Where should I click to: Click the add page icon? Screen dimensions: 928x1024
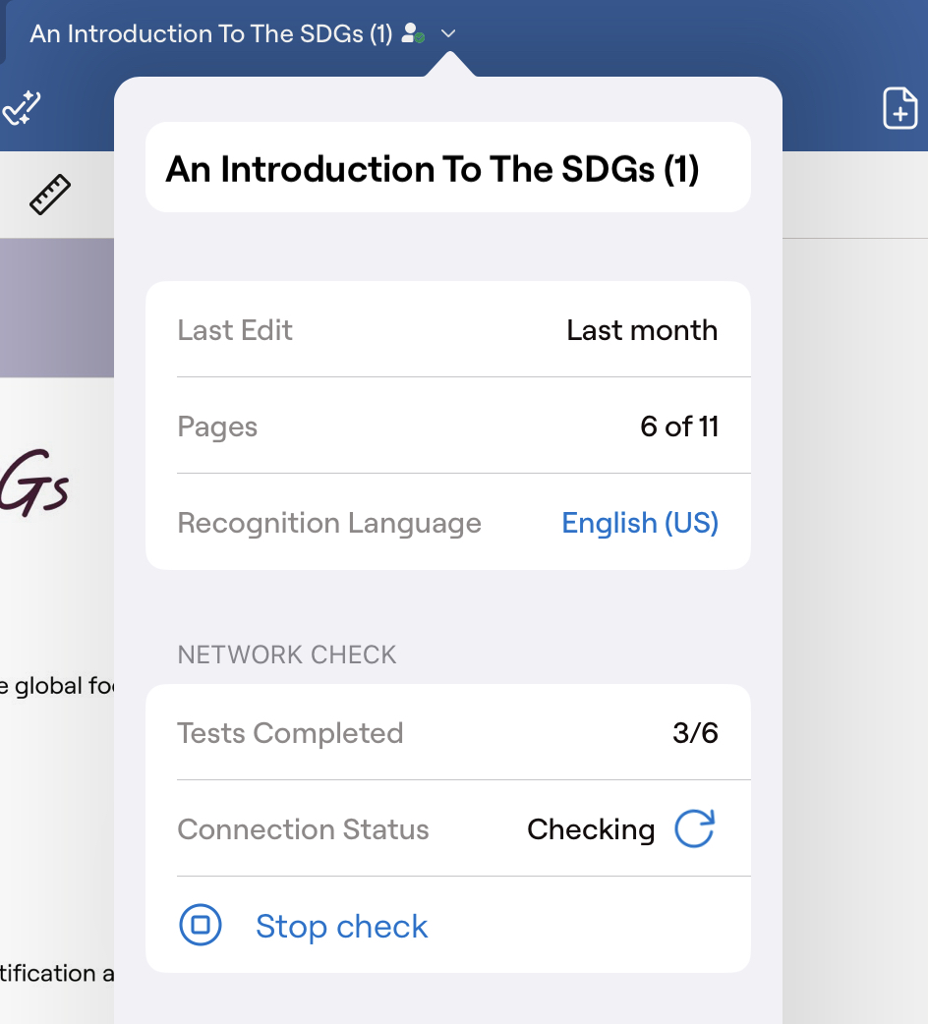coord(899,108)
